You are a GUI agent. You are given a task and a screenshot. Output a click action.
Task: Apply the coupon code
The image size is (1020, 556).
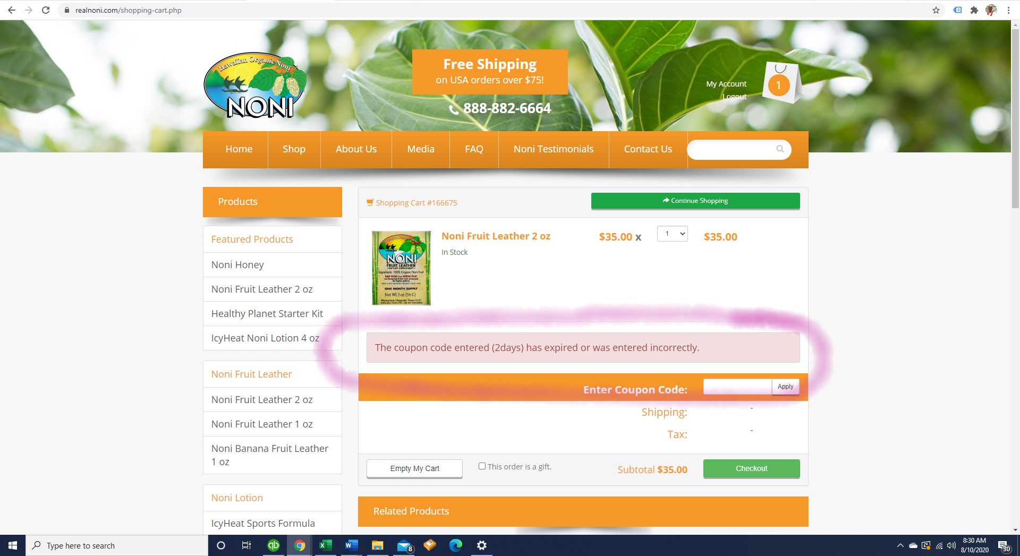(x=785, y=387)
